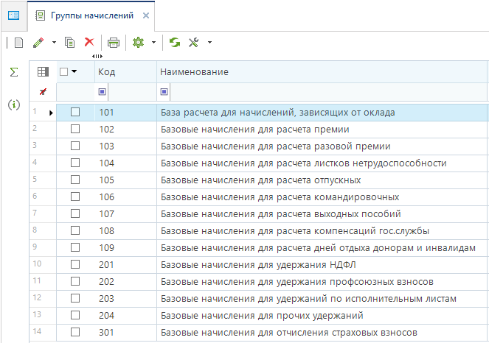Check the checkbox for row 201
Viewport: 489px width, 343px height.
[75, 264]
